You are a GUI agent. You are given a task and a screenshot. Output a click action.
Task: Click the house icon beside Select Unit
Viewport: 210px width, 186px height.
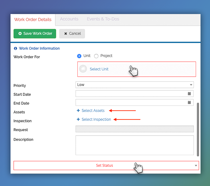tap(83, 69)
